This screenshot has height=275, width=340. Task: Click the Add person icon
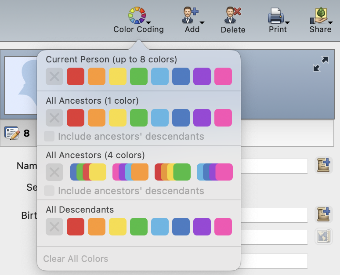190,15
